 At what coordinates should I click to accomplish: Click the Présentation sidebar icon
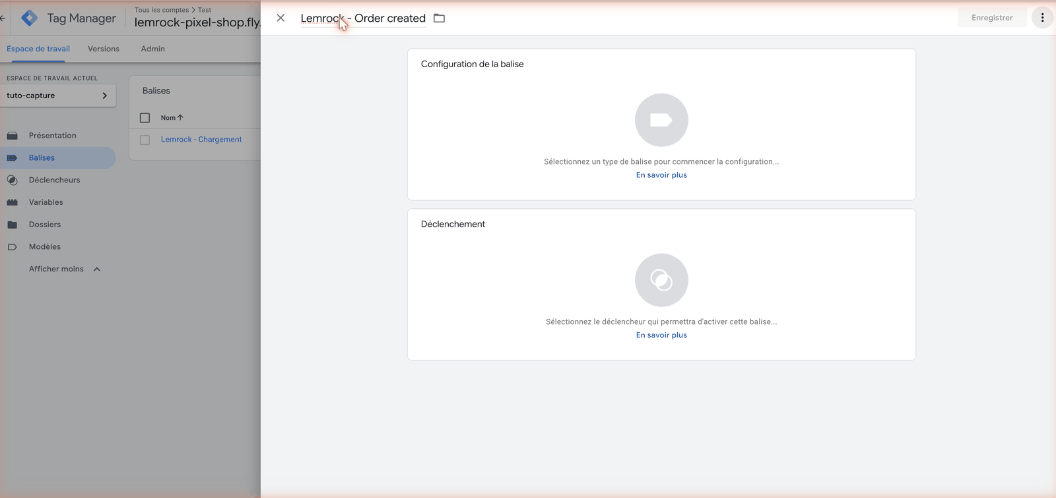tap(12, 136)
